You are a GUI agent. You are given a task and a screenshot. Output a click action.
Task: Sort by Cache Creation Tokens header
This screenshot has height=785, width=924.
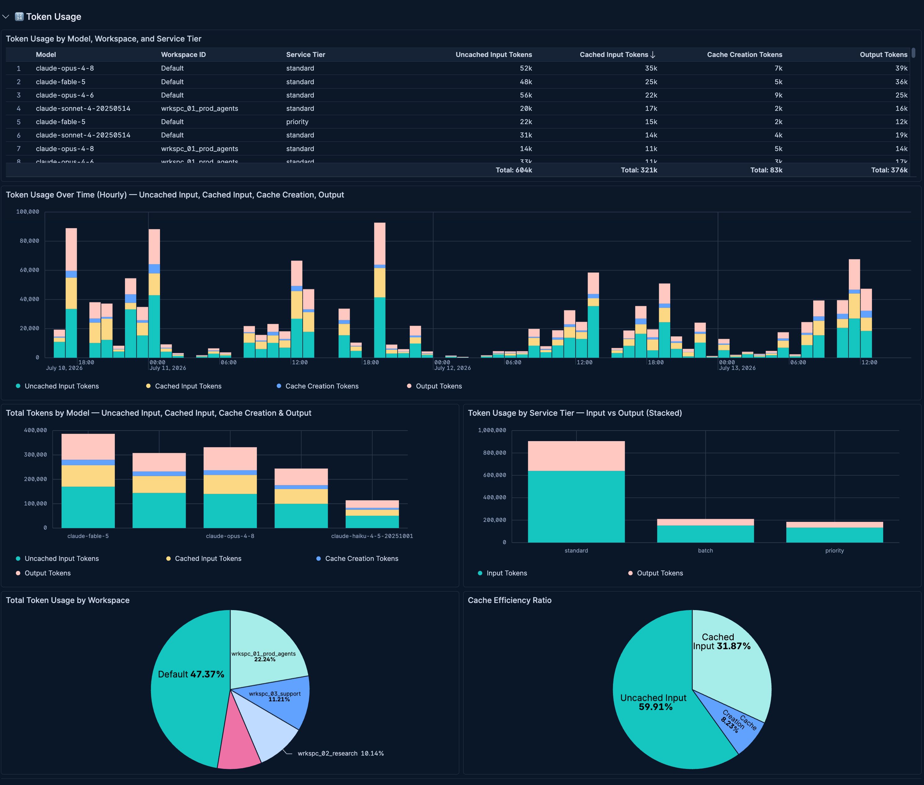click(x=745, y=55)
